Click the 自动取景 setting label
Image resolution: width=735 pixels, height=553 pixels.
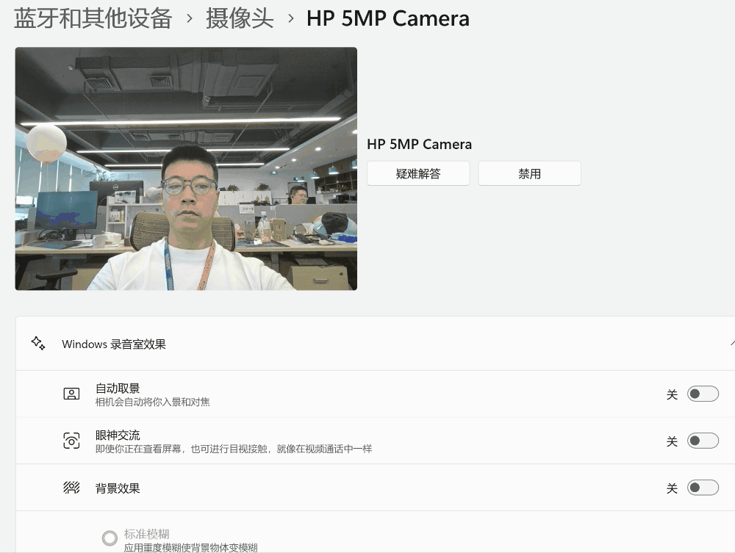(x=118, y=388)
